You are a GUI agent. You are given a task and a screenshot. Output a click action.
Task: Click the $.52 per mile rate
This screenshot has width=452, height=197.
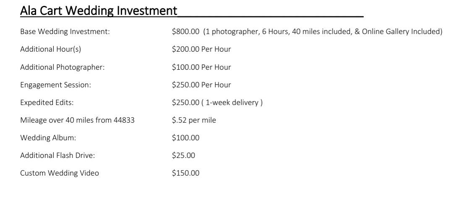pyautogui.click(x=194, y=120)
